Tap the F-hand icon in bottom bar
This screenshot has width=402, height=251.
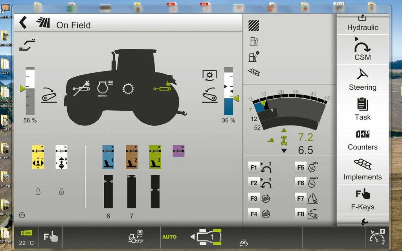coord(51,236)
